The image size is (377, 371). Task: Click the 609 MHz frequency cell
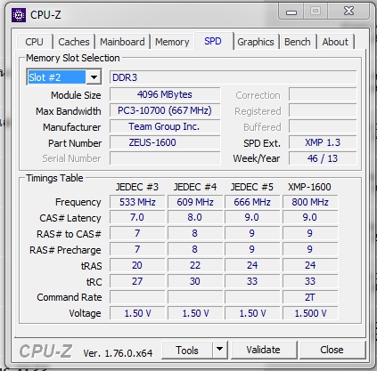click(195, 202)
